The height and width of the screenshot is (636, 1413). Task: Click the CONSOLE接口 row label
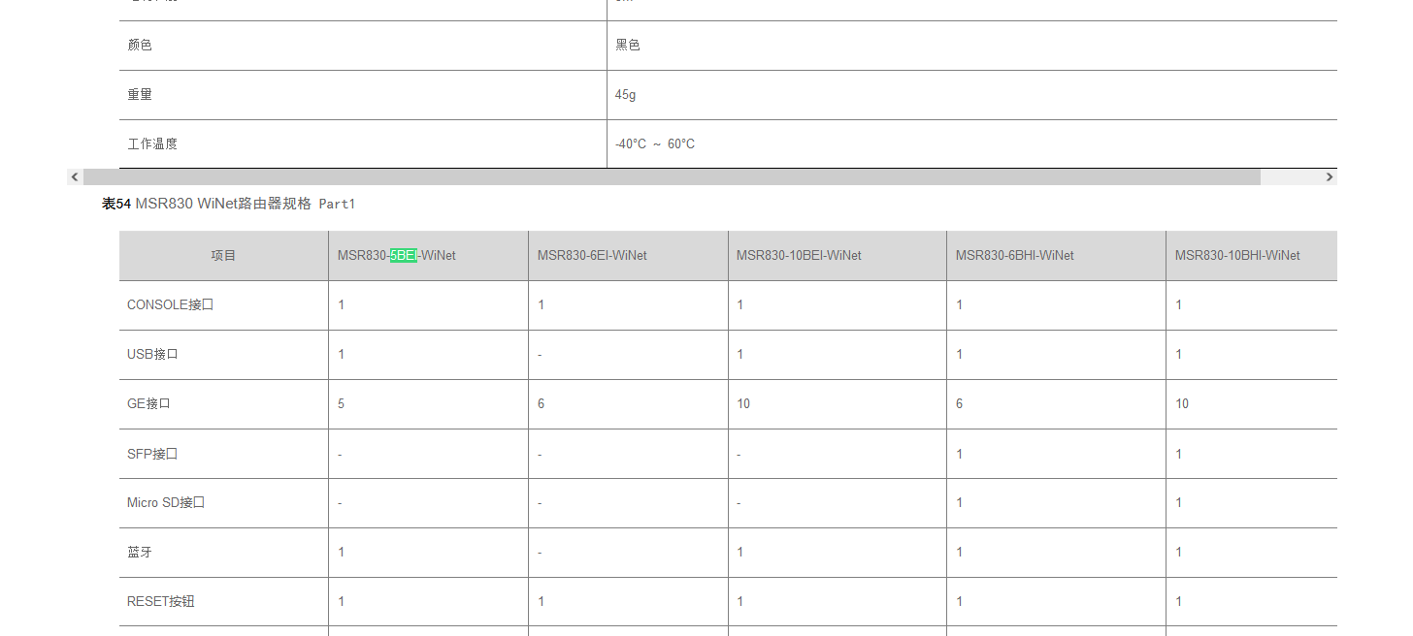170,305
